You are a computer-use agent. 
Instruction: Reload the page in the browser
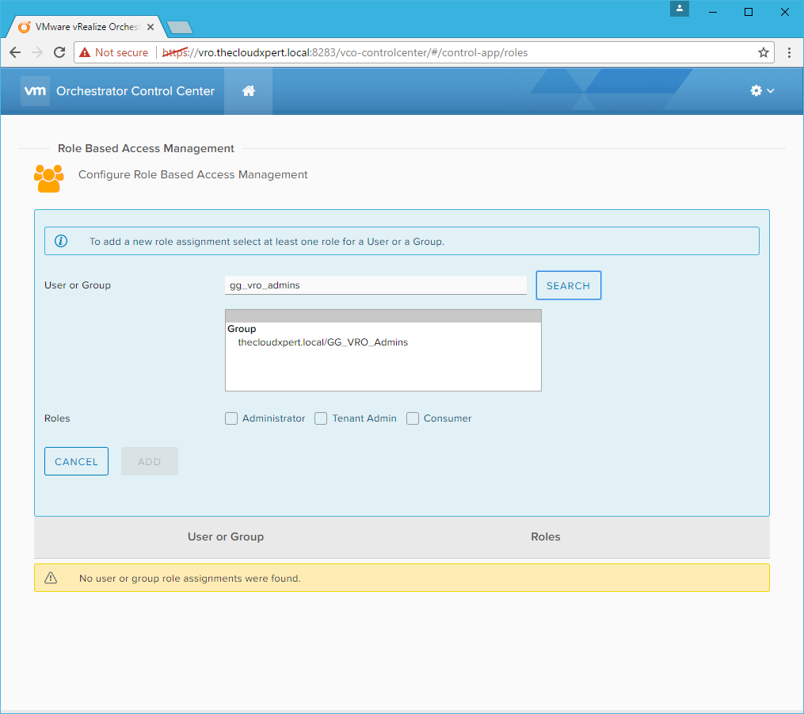click(59, 52)
